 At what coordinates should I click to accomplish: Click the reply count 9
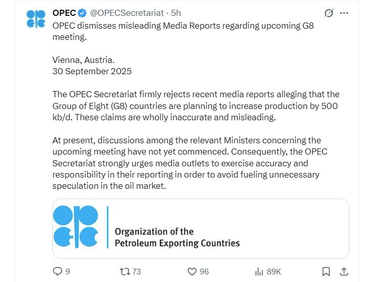(x=68, y=271)
